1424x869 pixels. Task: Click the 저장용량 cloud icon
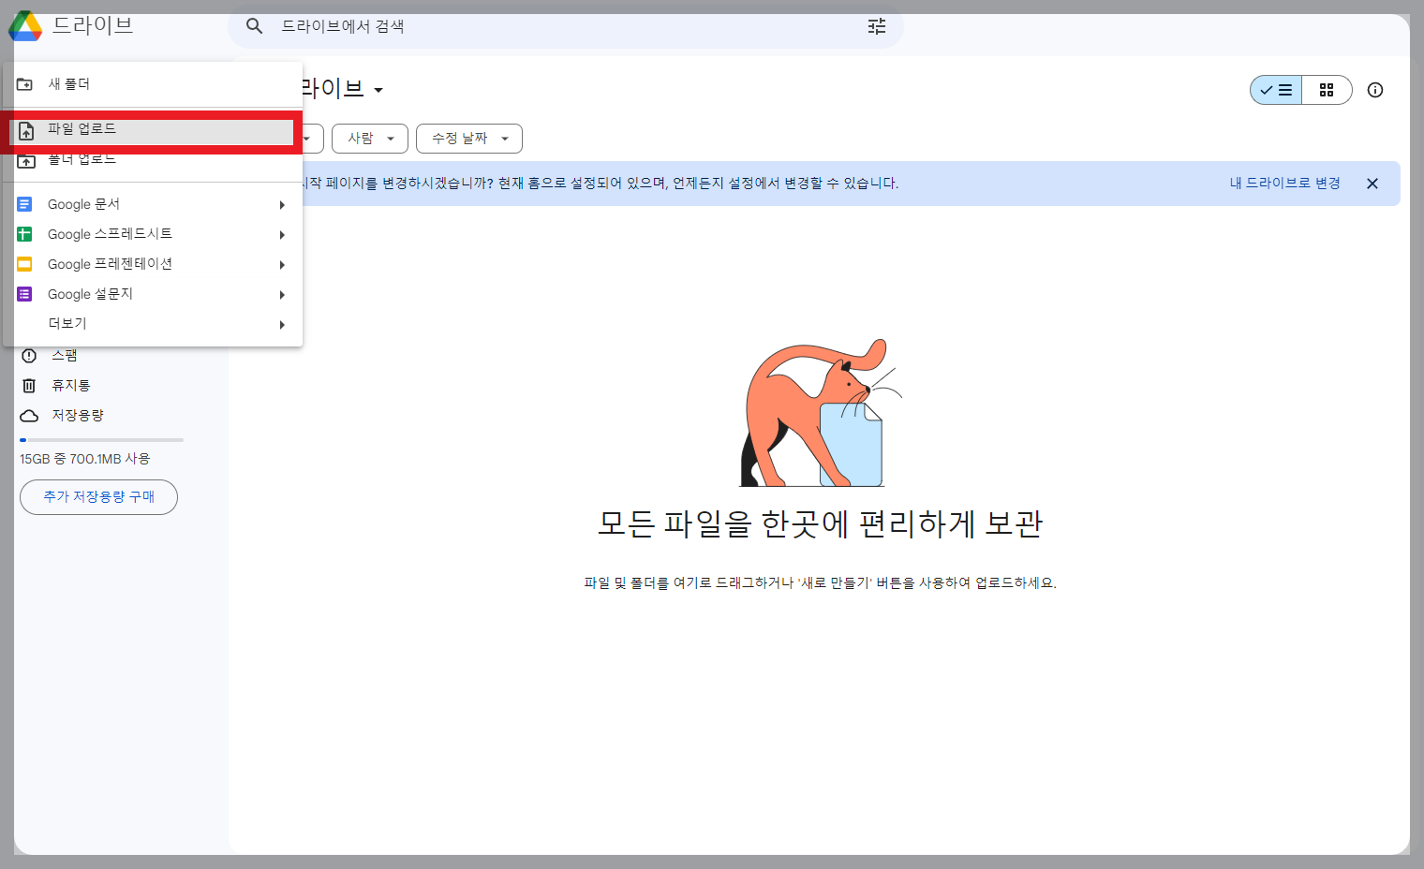pos(29,416)
